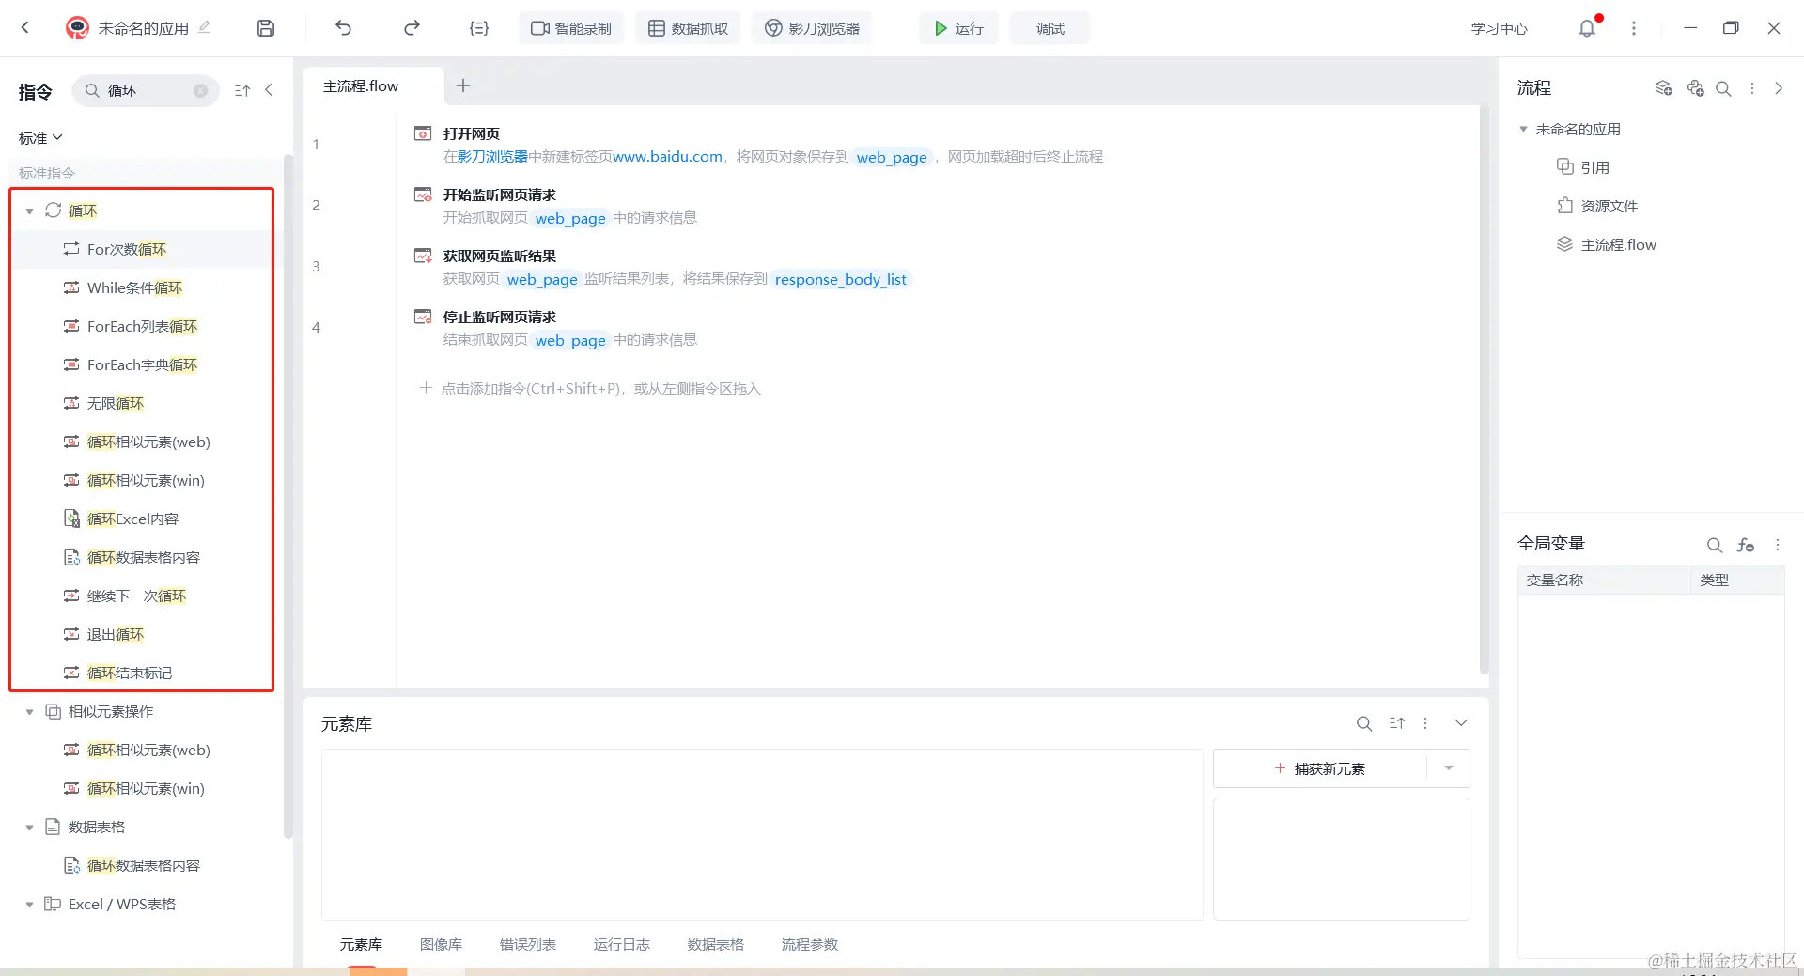Open the title bar more options menu
This screenshot has width=1804, height=976.
pyautogui.click(x=1634, y=28)
